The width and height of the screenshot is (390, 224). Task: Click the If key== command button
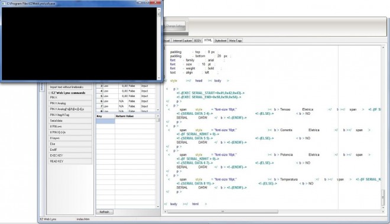pyautogui.click(x=70, y=138)
